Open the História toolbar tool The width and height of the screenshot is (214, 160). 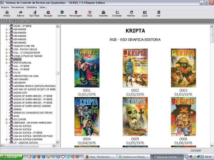[131, 14]
